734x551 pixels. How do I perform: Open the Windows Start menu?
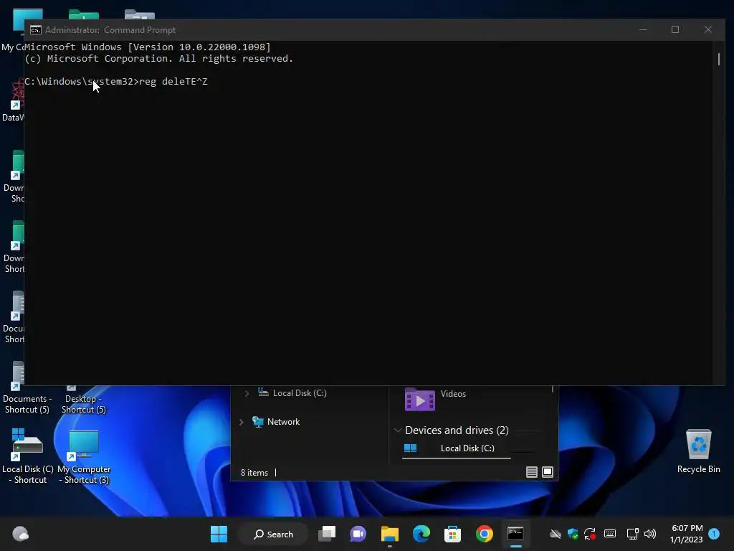[x=219, y=534]
